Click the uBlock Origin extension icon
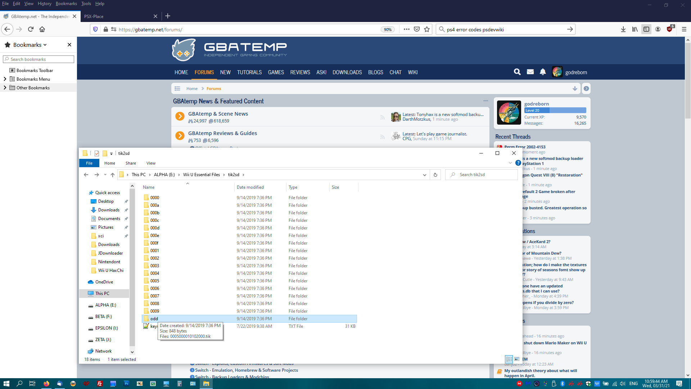The image size is (691, 389). pyautogui.click(x=670, y=29)
